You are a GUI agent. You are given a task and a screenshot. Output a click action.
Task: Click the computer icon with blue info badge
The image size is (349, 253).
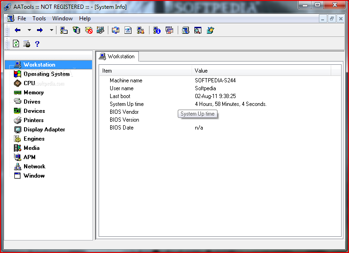[157, 30]
